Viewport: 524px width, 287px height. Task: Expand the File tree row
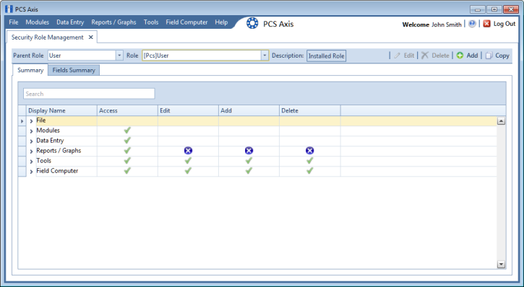point(31,121)
